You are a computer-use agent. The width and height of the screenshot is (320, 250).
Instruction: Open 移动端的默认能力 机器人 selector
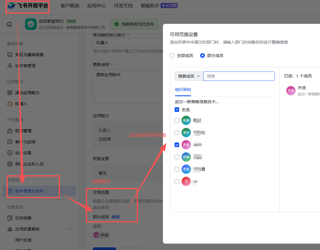128,43
